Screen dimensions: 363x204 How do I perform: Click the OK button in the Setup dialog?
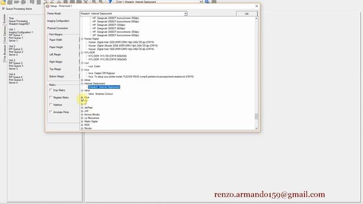[247, 14]
